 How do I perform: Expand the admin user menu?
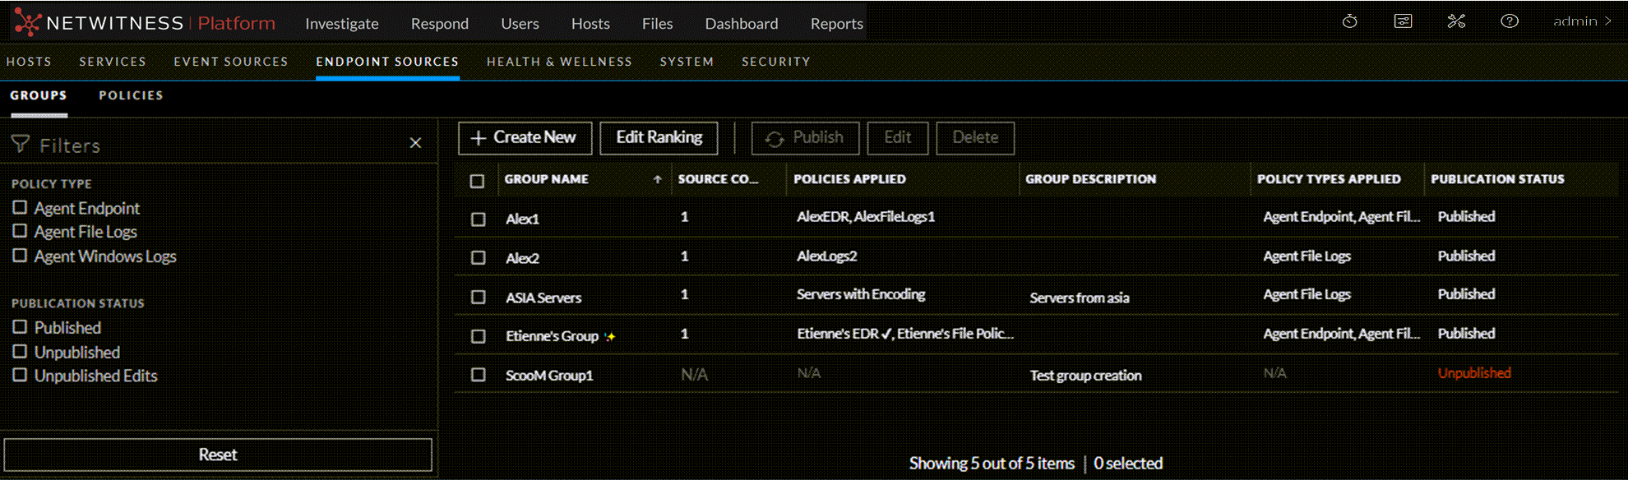click(1581, 21)
